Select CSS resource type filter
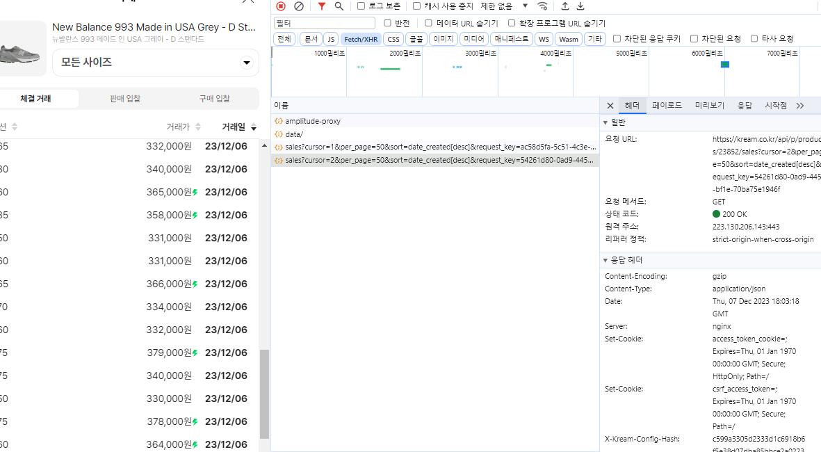Screen dimensions: 821x452 (393, 39)
